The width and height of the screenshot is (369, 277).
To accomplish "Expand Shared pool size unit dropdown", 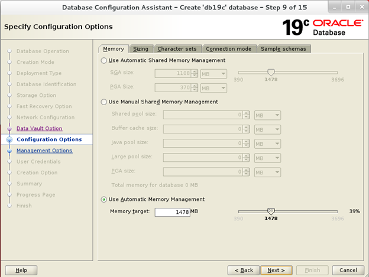I will 267,115.
